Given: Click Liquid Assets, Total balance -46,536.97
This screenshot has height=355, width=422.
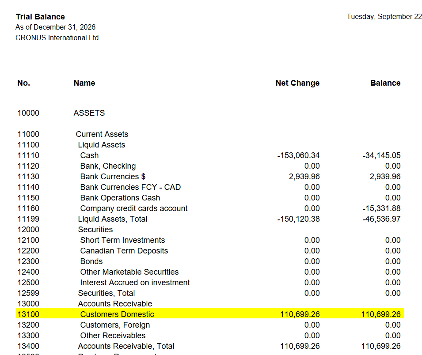Looking at the screenshot, I should pos(381,219).
